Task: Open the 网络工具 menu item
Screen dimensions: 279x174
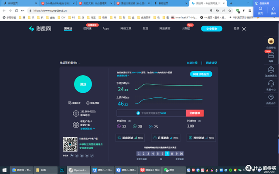Action: pyautogui.click(x=126, y=28)
